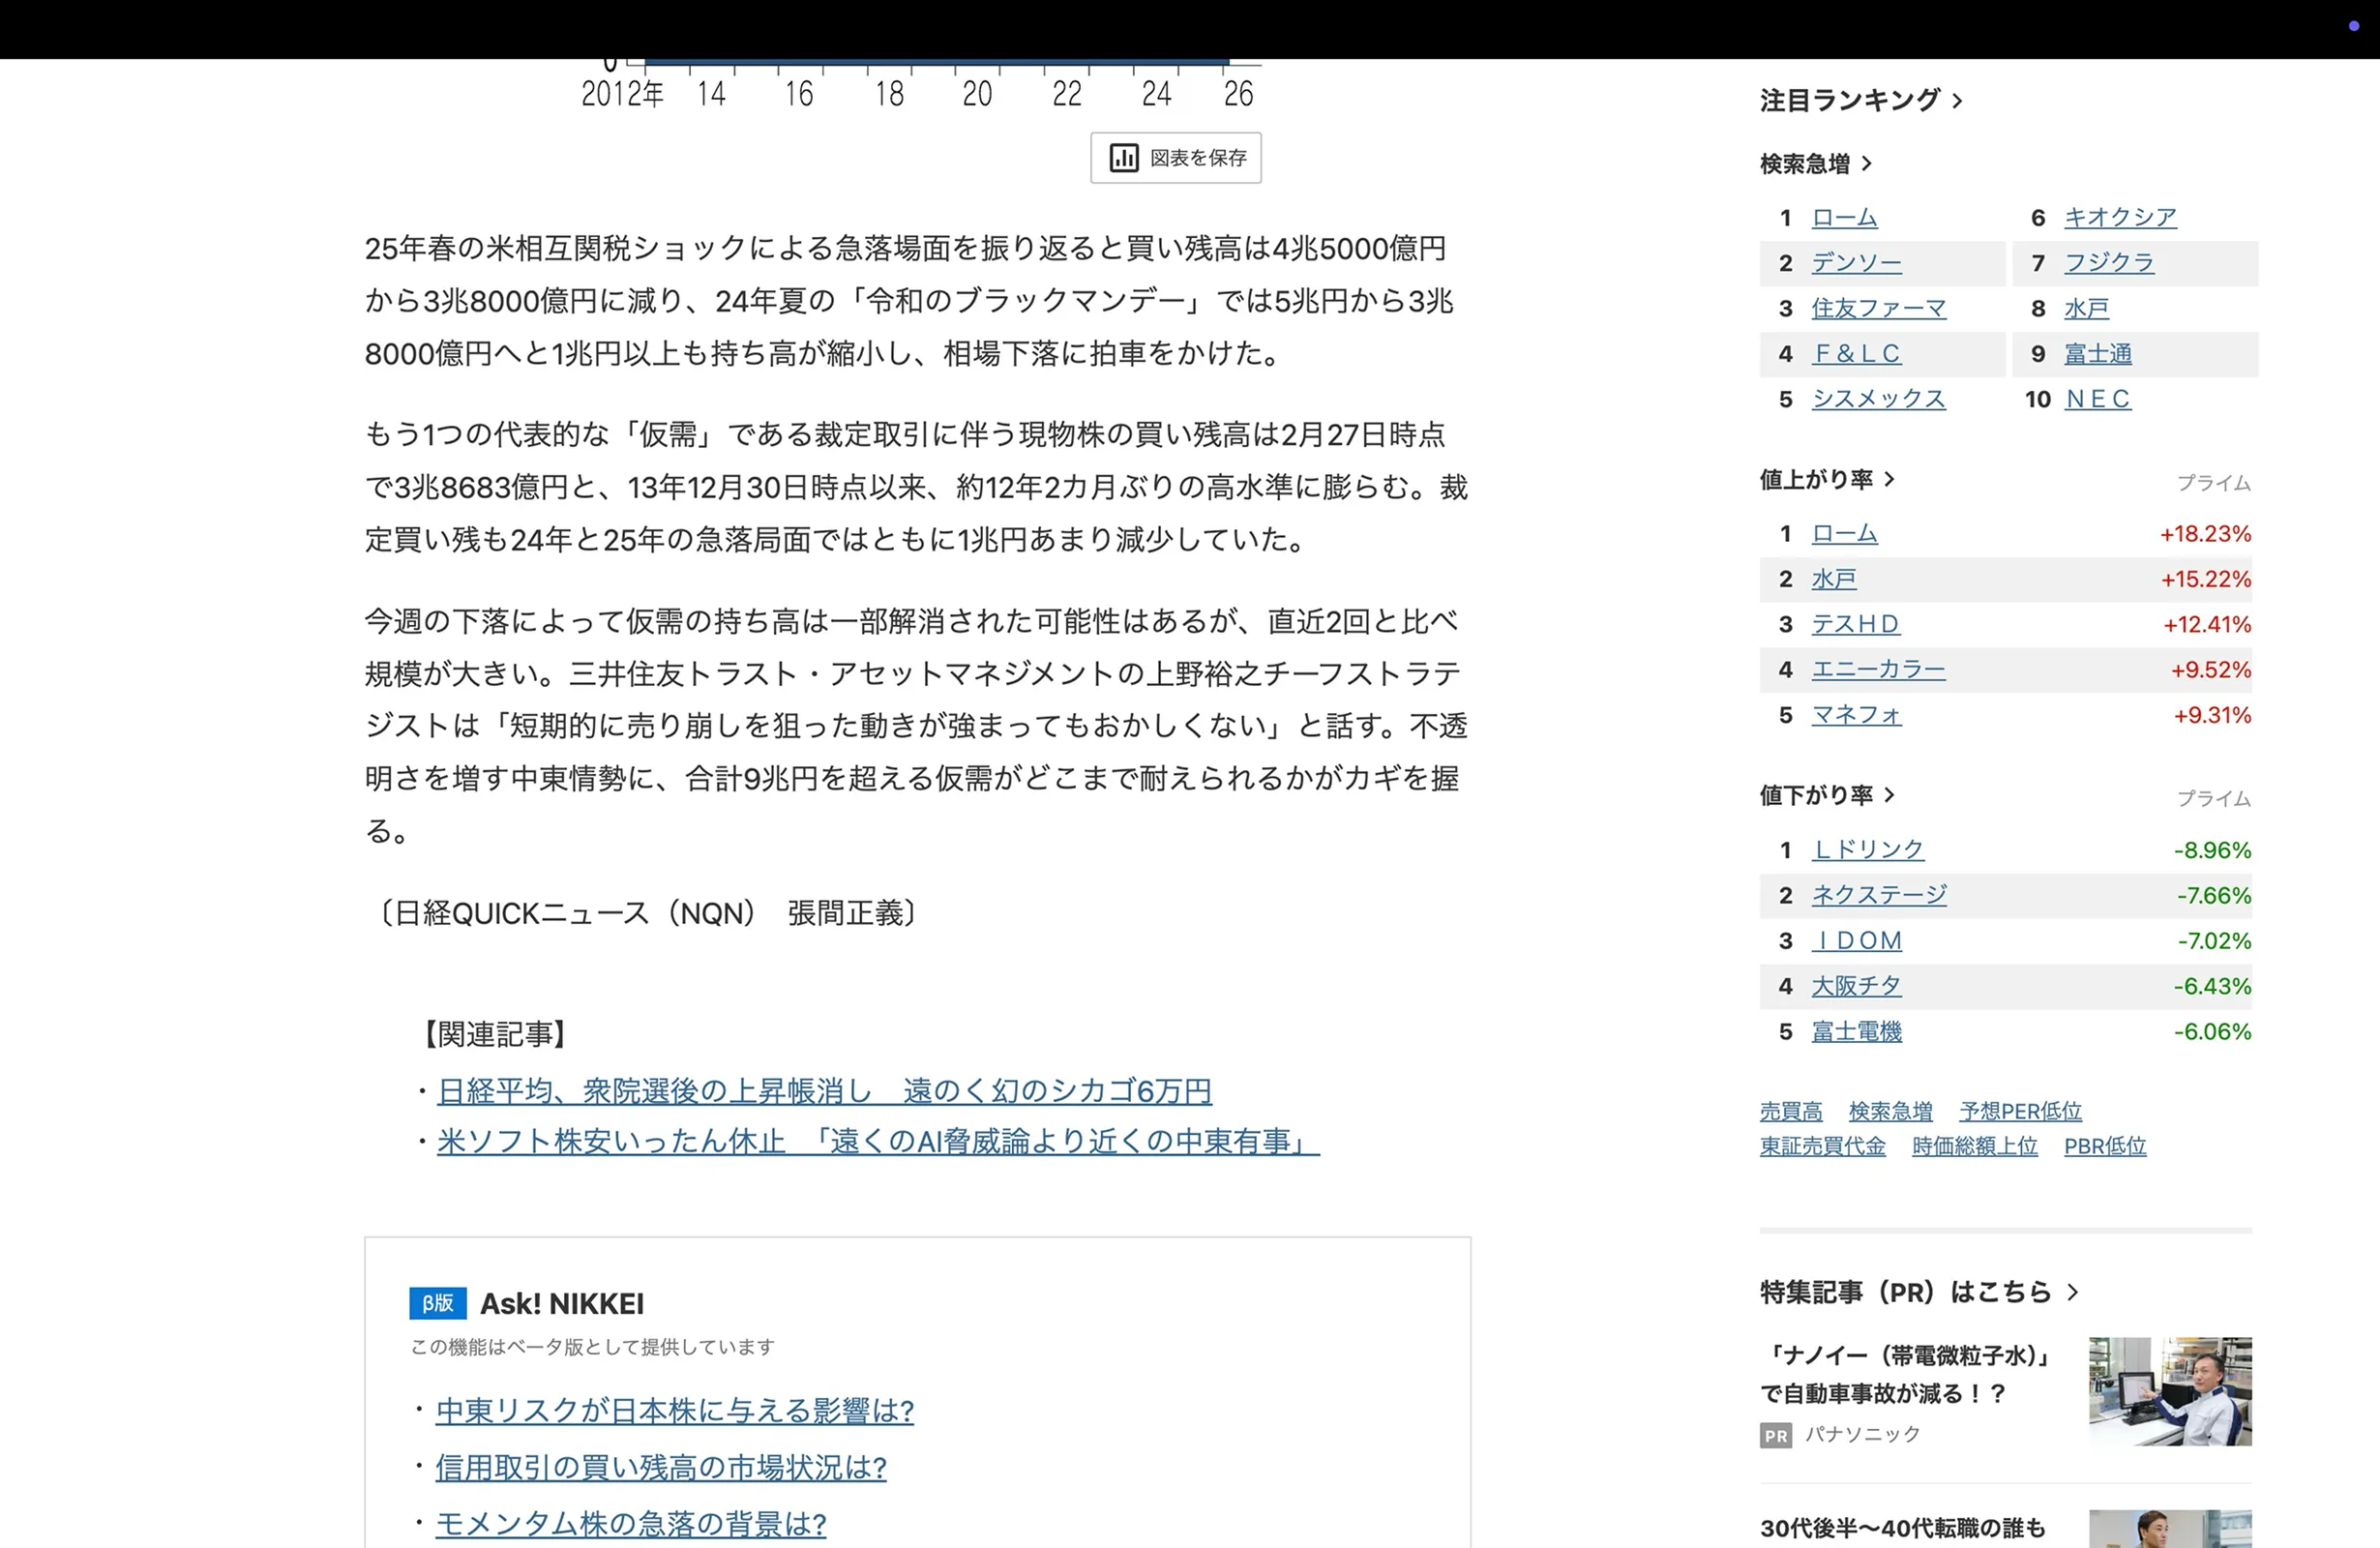Open 大阪チタ stock link
This screenshot has height=1548, width=2380.
coord(1856,986)
